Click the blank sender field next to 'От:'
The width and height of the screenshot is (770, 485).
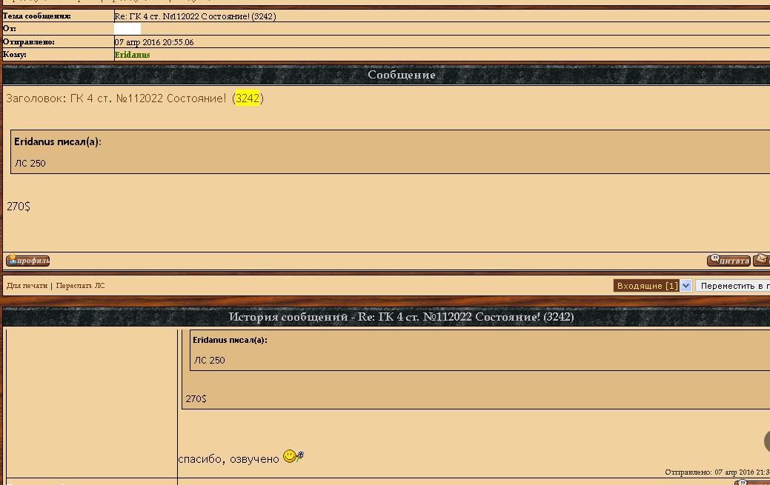(127, 29)
